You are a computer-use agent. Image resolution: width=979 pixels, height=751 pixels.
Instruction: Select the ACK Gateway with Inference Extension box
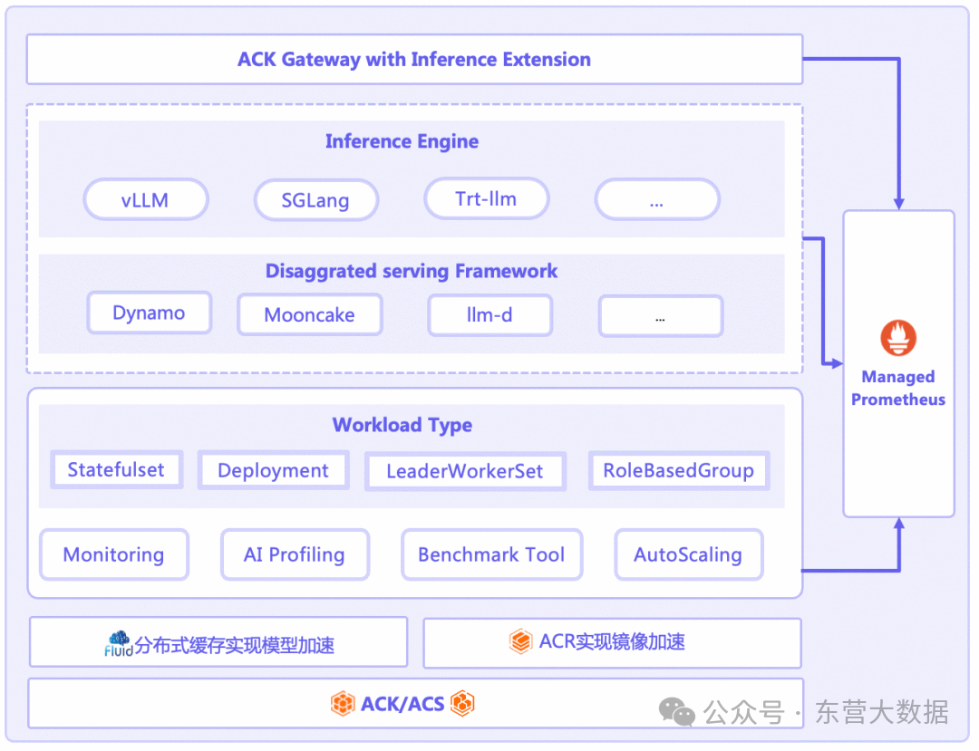click(x=414, y=59)
